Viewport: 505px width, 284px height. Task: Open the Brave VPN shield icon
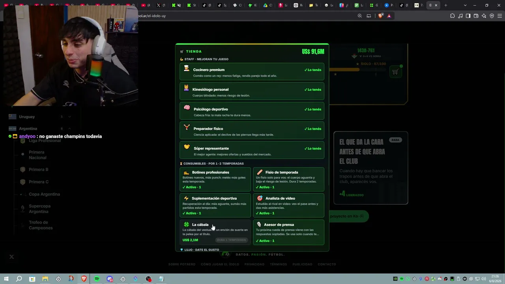point(492,16)
